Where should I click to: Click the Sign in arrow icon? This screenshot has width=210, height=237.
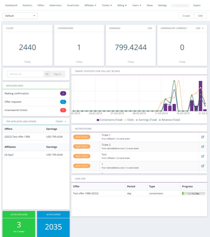(47, 74)
